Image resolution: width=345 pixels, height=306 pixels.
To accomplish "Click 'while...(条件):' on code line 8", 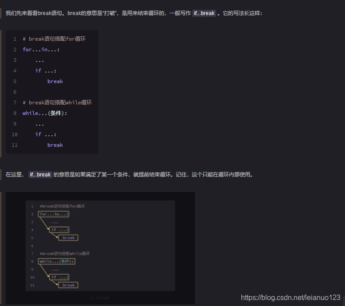I will (x=45, y=113).
